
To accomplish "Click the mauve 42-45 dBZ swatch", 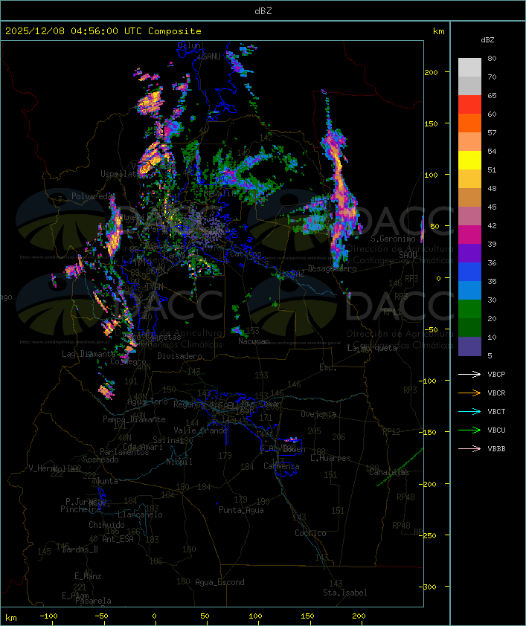I will pyautogui.click(x=469, y=216).
